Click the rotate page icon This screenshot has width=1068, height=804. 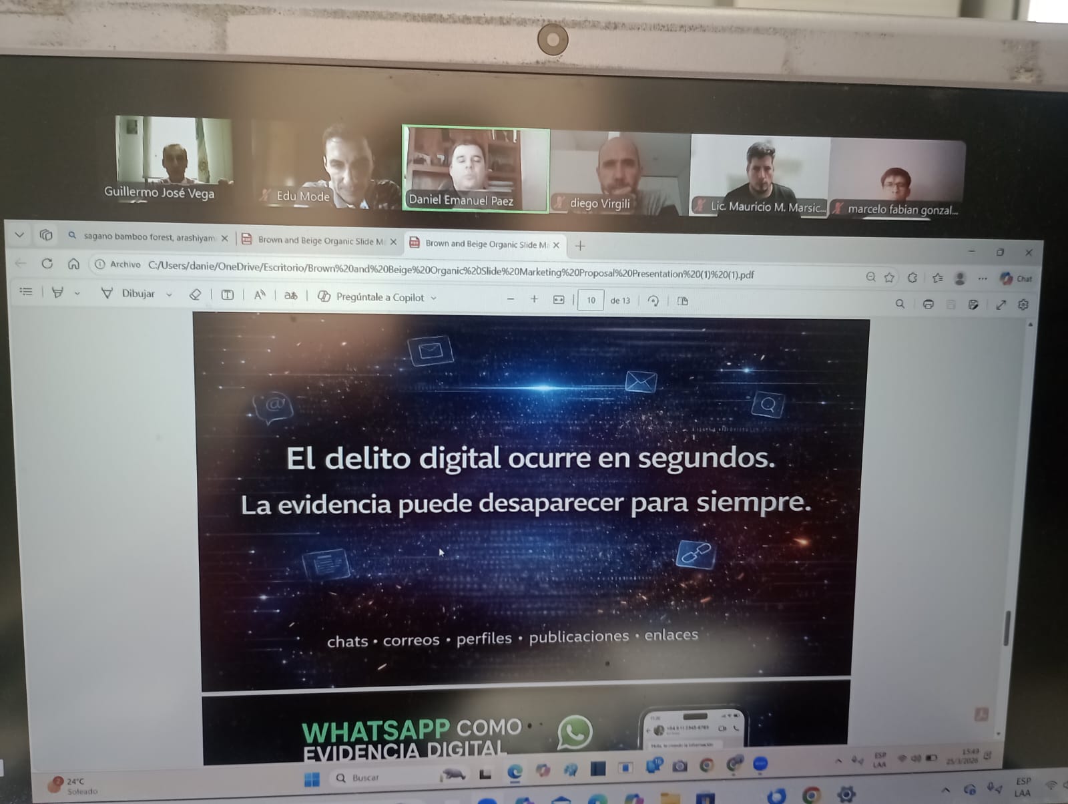(653, 301)
